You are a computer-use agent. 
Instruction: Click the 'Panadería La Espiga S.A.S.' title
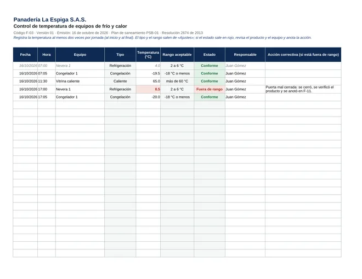[49, 20]
